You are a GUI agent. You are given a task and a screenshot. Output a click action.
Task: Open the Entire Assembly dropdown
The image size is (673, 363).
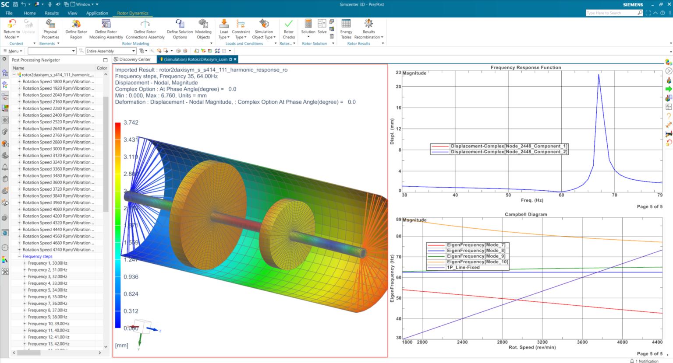tap(111, 51)
